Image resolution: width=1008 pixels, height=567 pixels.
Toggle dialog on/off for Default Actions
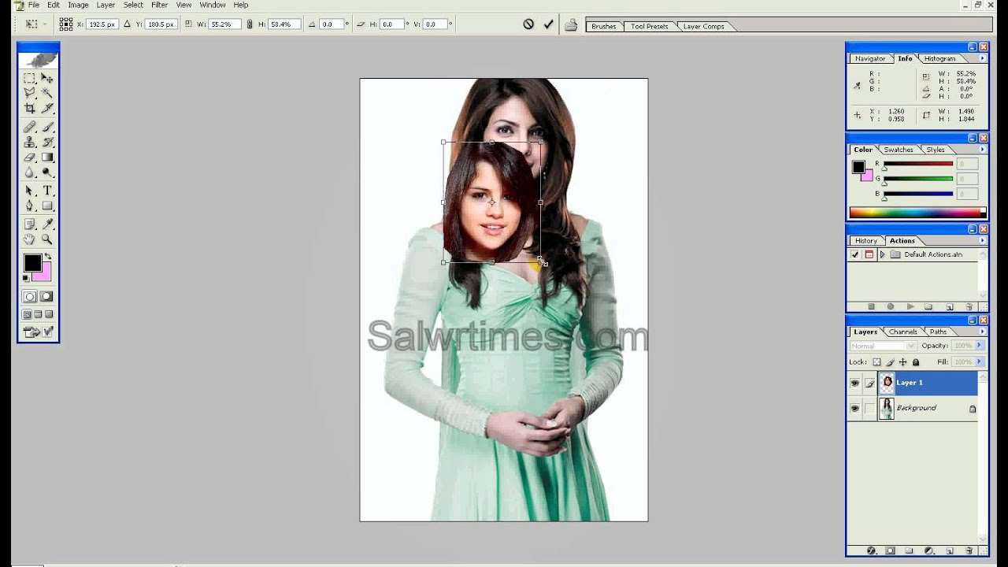coord(869,254)
